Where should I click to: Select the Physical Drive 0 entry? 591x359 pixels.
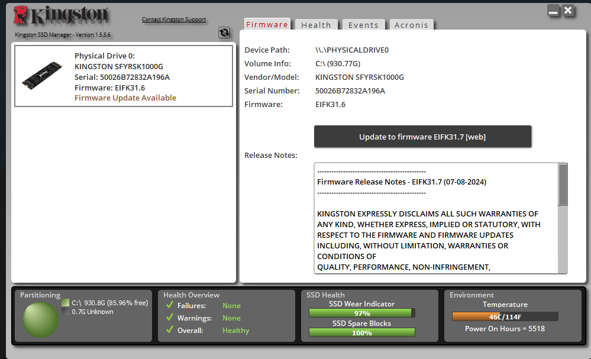click(124, 76)
